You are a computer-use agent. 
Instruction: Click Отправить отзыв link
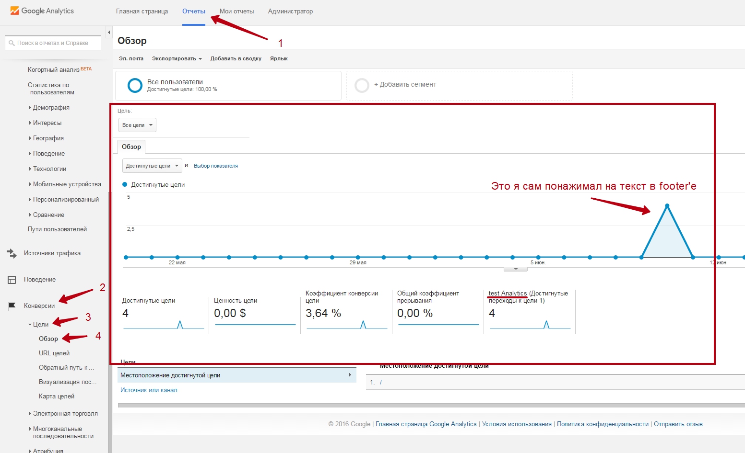(678, 424)
